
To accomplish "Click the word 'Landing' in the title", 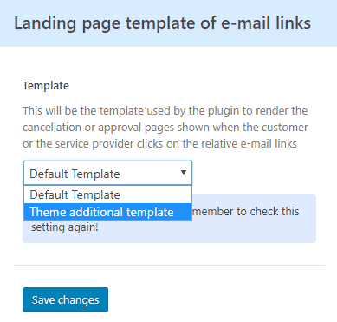I will click(x=45, y=23).
